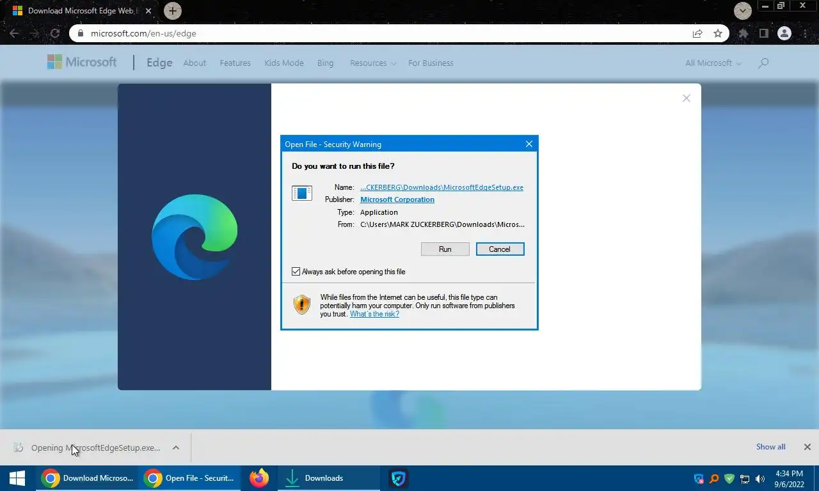The height and width of the screenshot is (491, 819).
Task: Click the security shield tray icon
Action: tap(699, 478)
